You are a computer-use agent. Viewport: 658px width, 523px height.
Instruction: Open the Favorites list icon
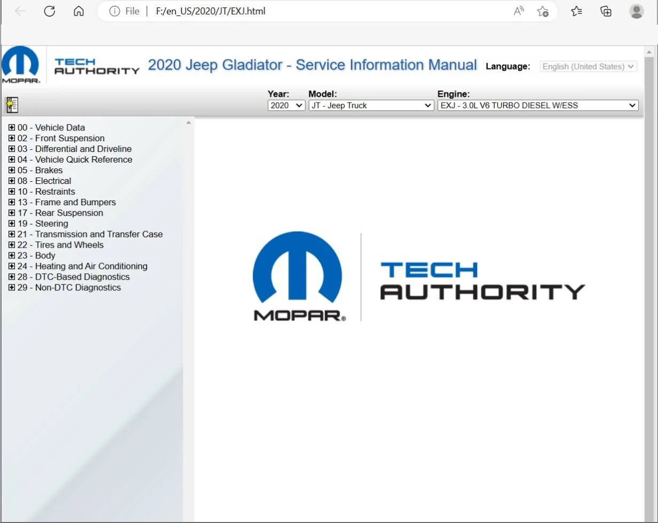[x=576, y=11]
